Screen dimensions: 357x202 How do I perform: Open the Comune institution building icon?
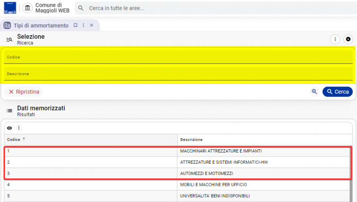pos(27,8)
